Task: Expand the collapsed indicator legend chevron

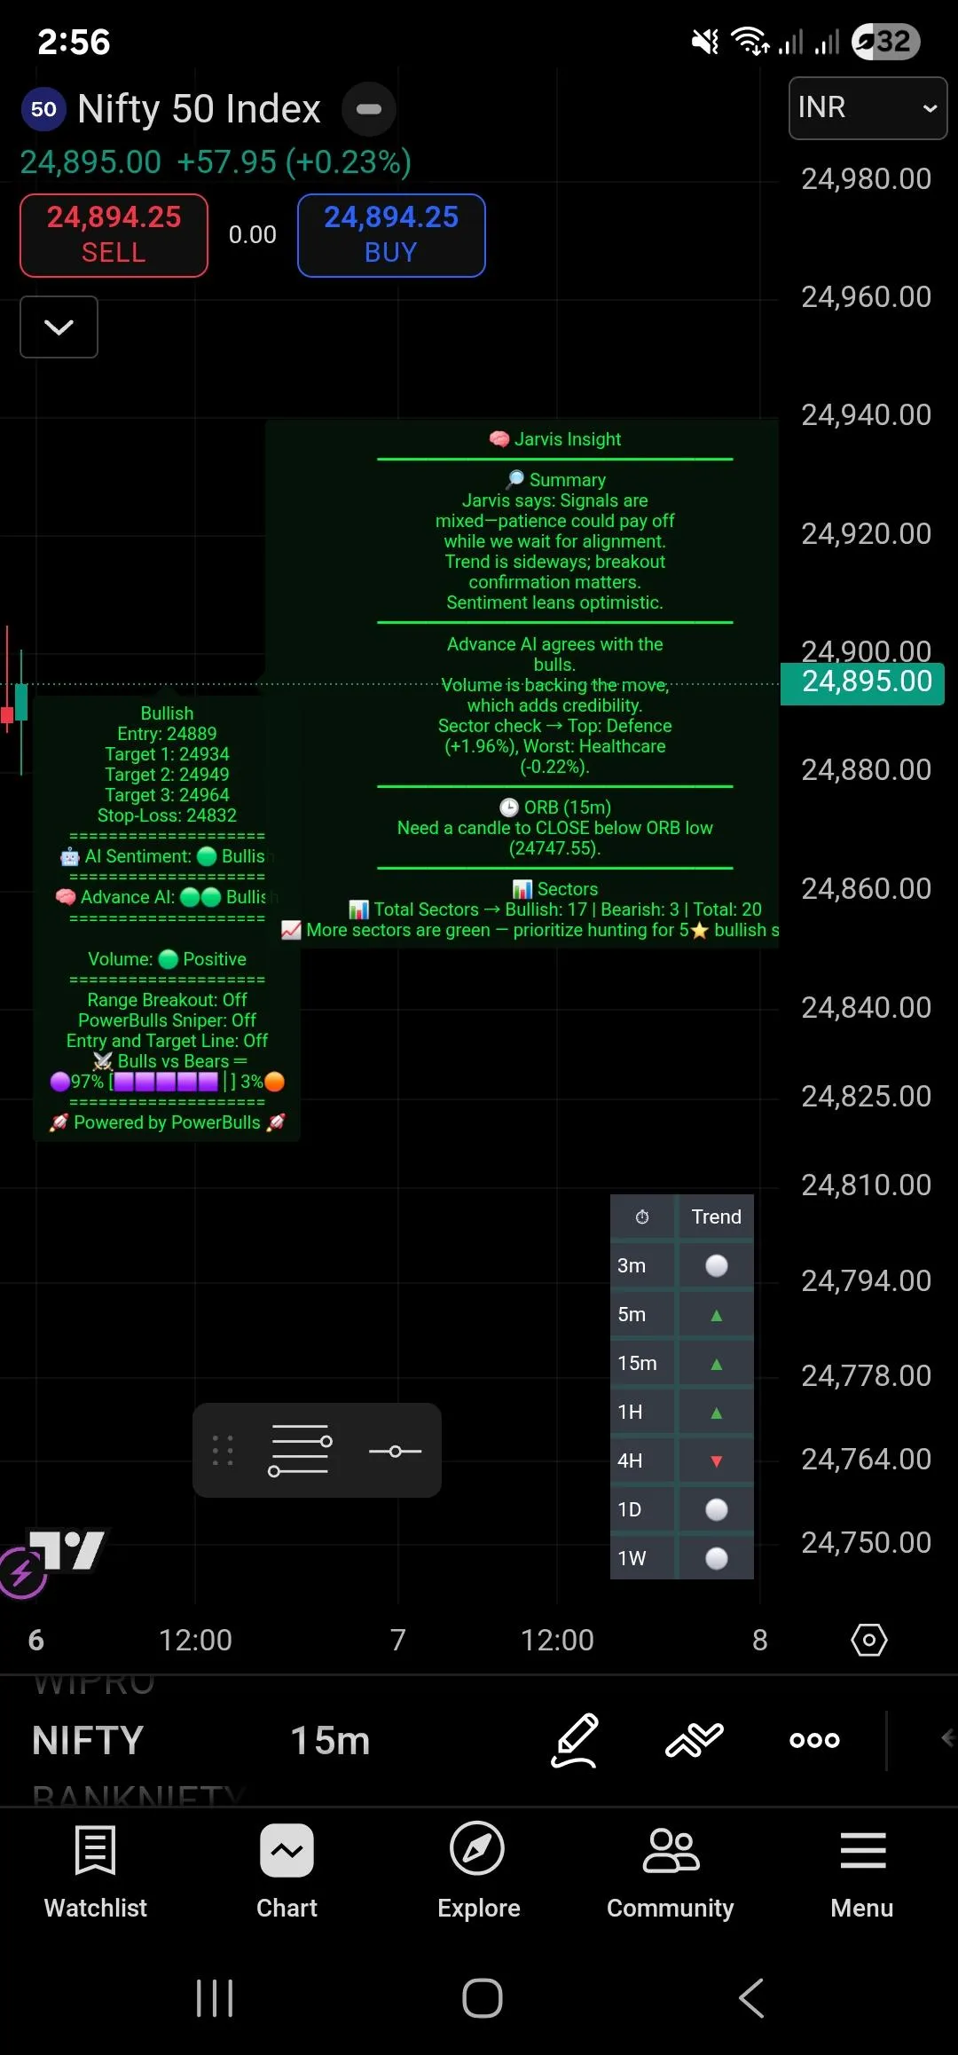Action: click(59, 327)
